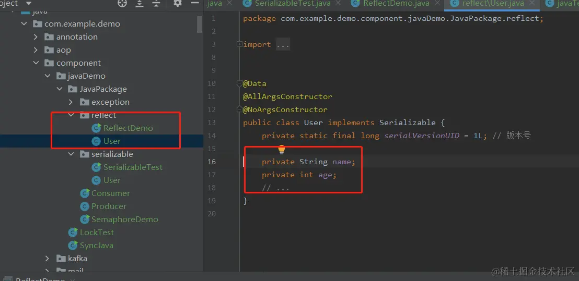
Task: Expand the aop package arrow
Action: (x=36, y=50)
